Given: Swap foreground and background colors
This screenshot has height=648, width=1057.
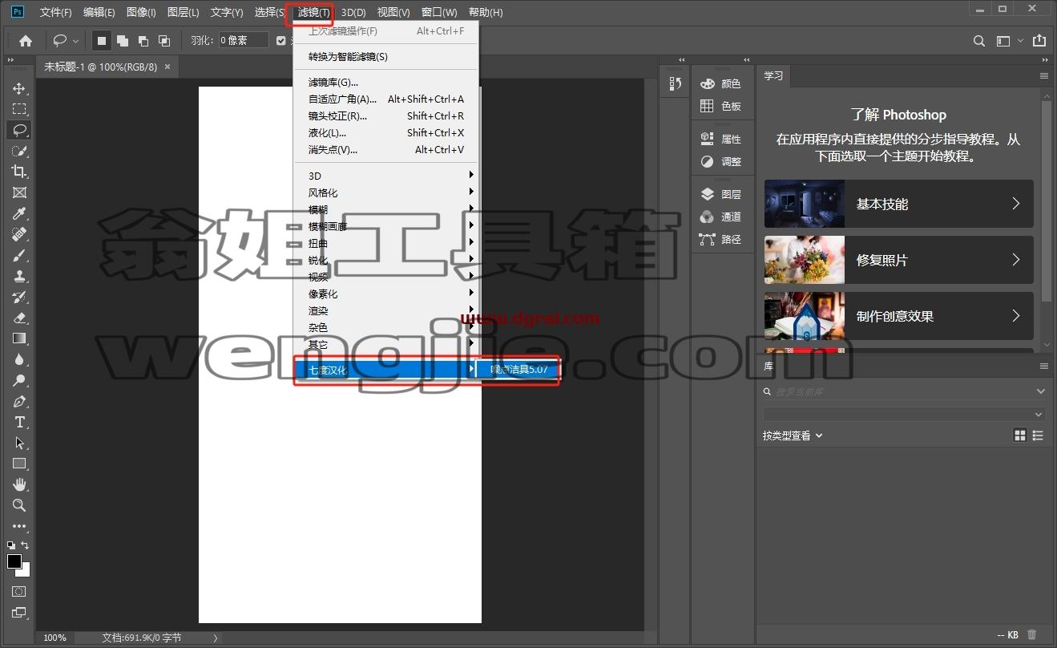Looking at the screenshot, I should (25, 545).
